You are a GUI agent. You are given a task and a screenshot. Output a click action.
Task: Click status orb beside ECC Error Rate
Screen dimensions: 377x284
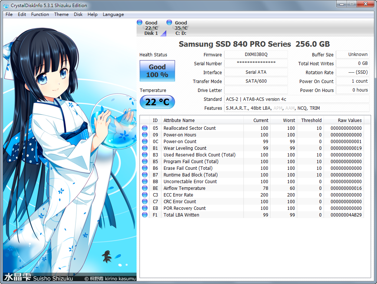[x=145, y=195]
